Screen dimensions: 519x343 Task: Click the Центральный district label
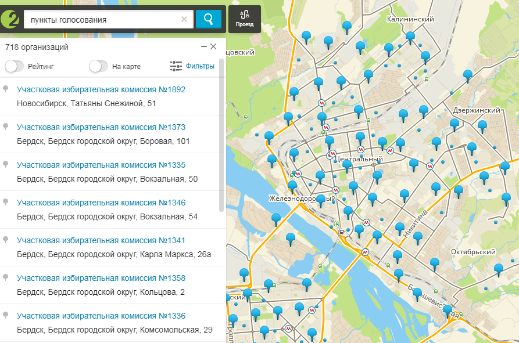coord(359,159)
